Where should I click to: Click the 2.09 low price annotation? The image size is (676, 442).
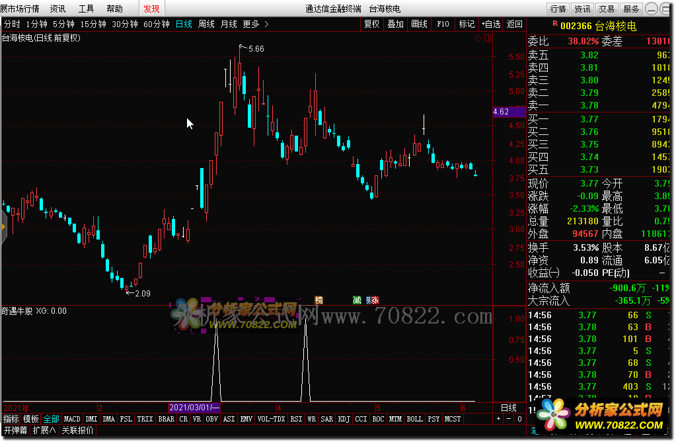coord(143,294)
